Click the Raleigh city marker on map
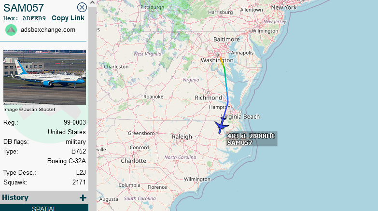This screenshot has width=378, height=211. click(182, 141)
